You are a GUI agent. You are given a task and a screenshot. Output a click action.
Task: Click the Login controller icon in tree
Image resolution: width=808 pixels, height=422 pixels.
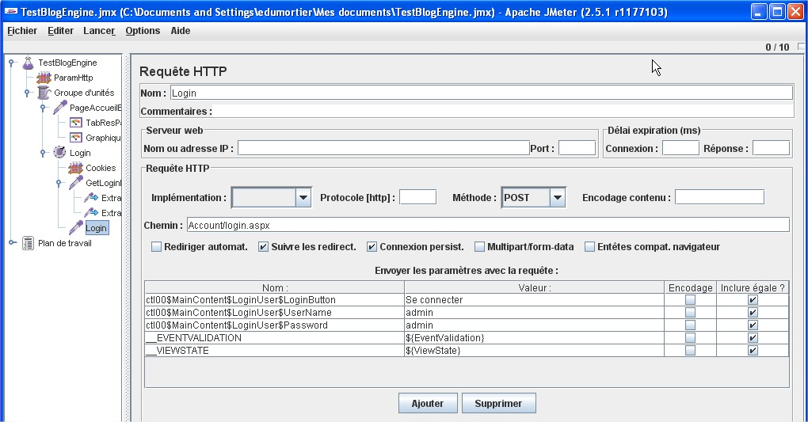tap(59, 153)
